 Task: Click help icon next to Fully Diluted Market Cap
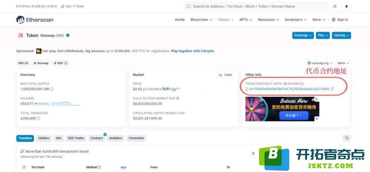(178, 98)
